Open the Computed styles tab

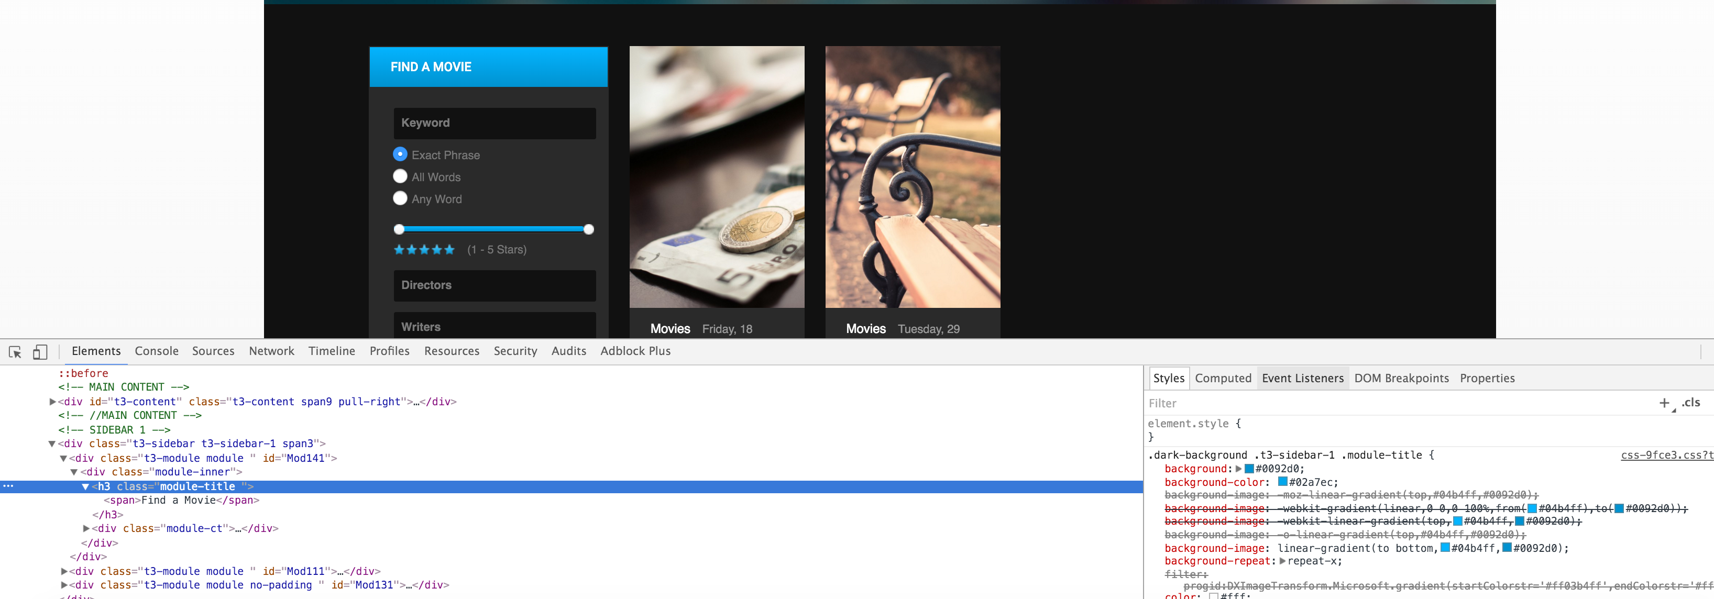1222,378
